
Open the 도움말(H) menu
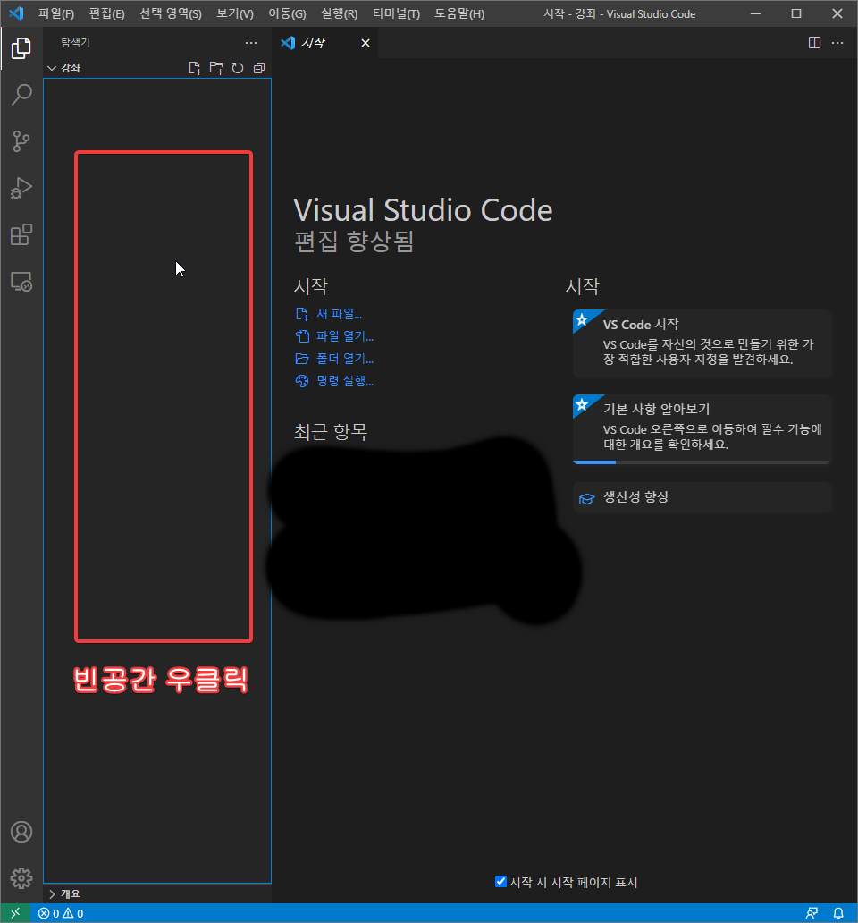tap(459, 13)
